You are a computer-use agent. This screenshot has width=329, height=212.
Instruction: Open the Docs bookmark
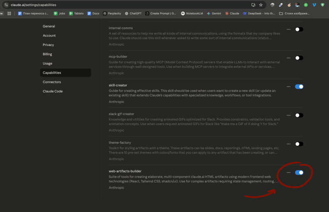point(93,14)
